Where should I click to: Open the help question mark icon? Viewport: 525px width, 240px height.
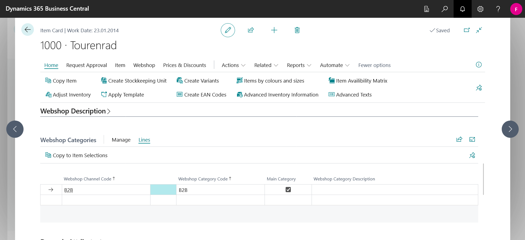point(498,9)
